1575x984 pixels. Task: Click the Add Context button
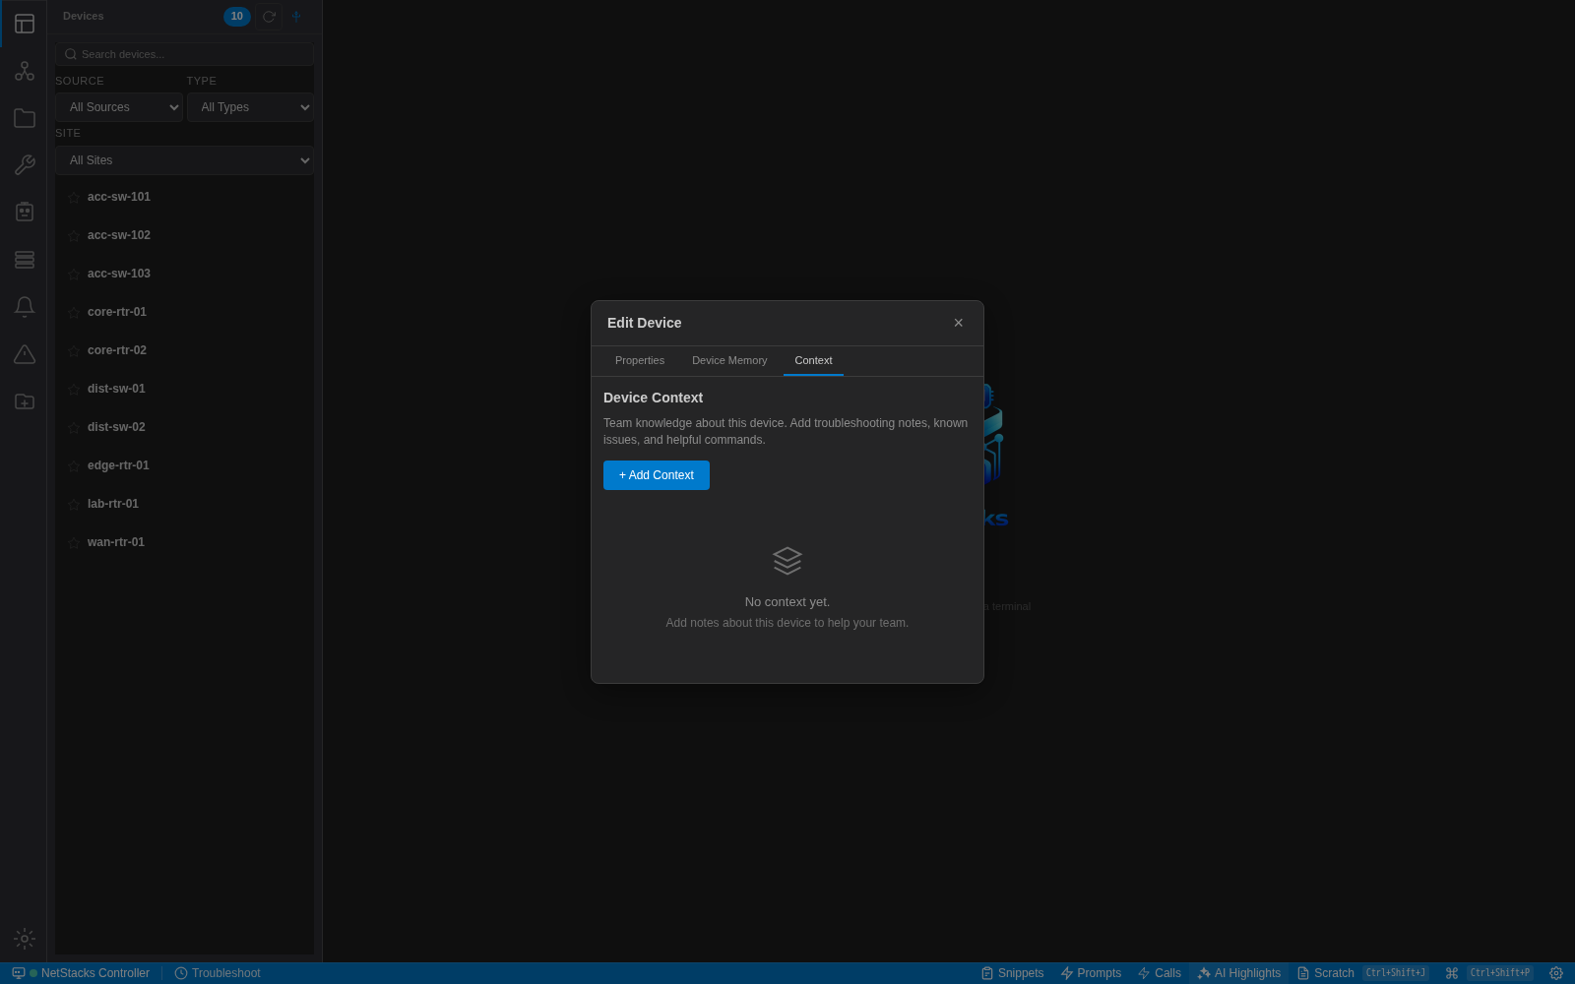pyautogui.click(x=657, y=475)
